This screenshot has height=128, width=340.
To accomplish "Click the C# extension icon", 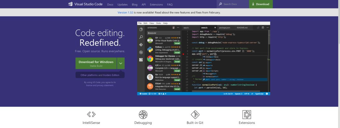I will click(x=150, y=41).
